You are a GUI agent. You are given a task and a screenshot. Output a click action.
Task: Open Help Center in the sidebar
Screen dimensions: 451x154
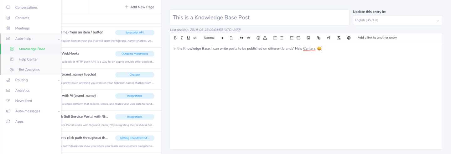coord(28,59)
